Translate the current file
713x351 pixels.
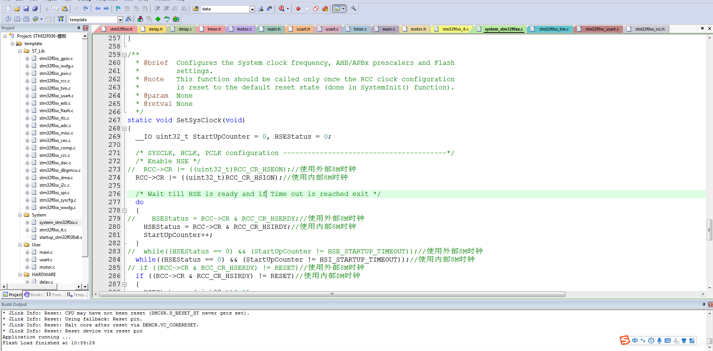(8, 19)
